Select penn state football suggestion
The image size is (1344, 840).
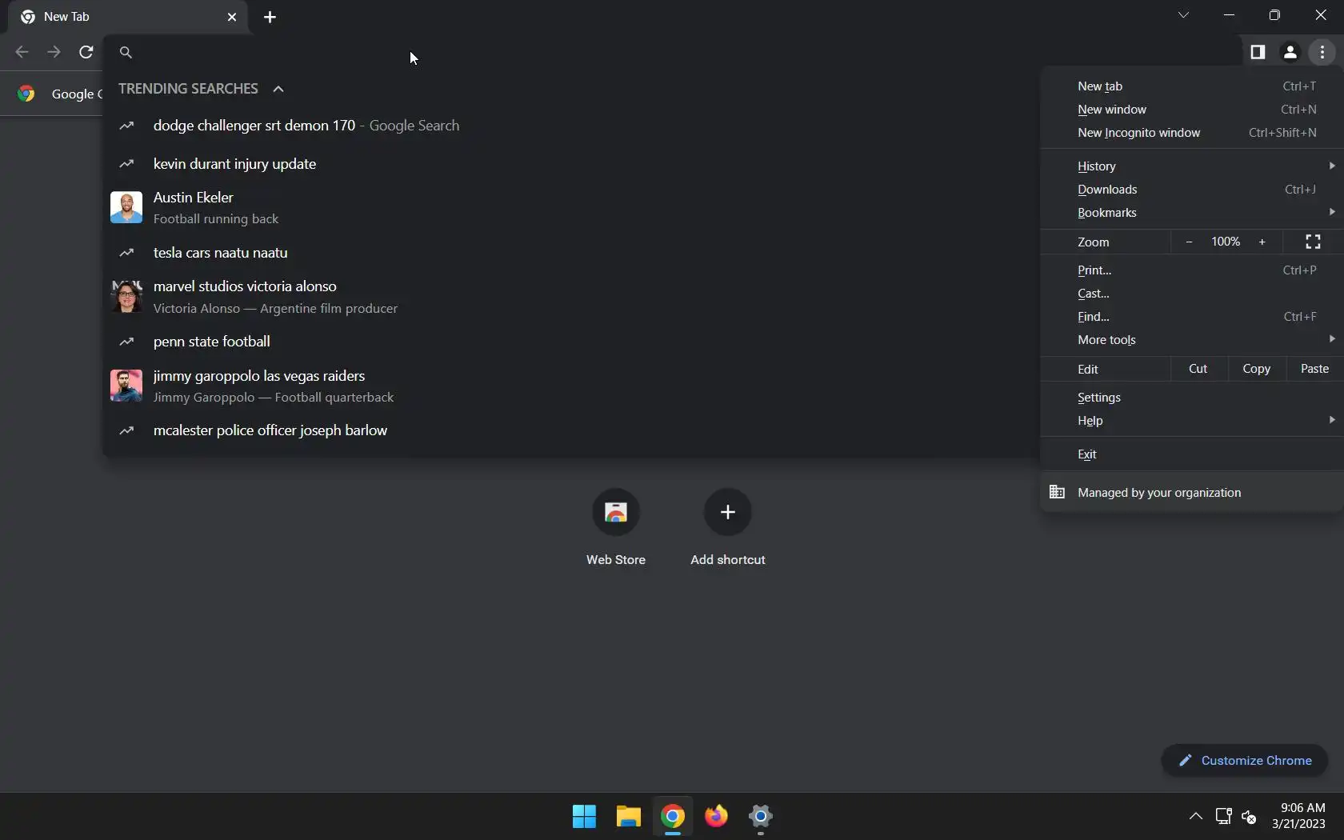(x=571, y=342)
